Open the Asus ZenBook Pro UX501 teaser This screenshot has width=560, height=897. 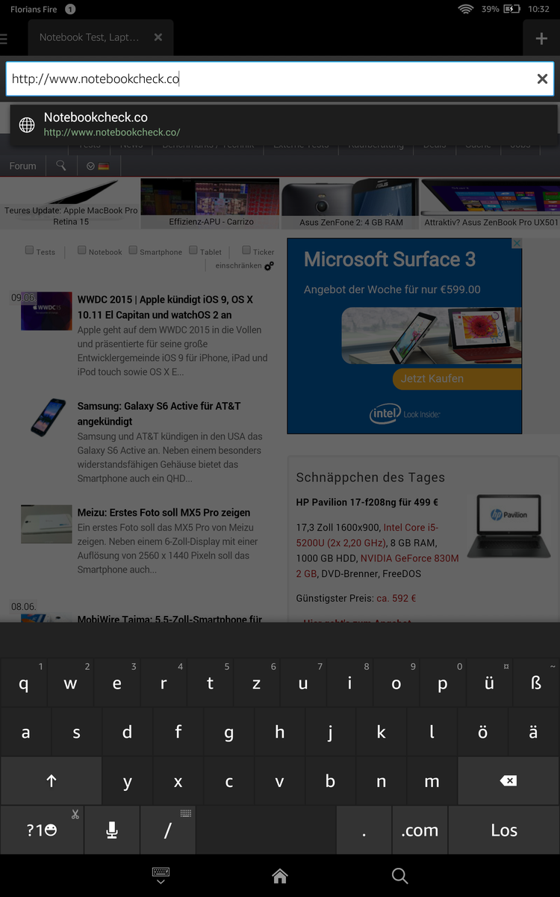[x=491, y=203]
